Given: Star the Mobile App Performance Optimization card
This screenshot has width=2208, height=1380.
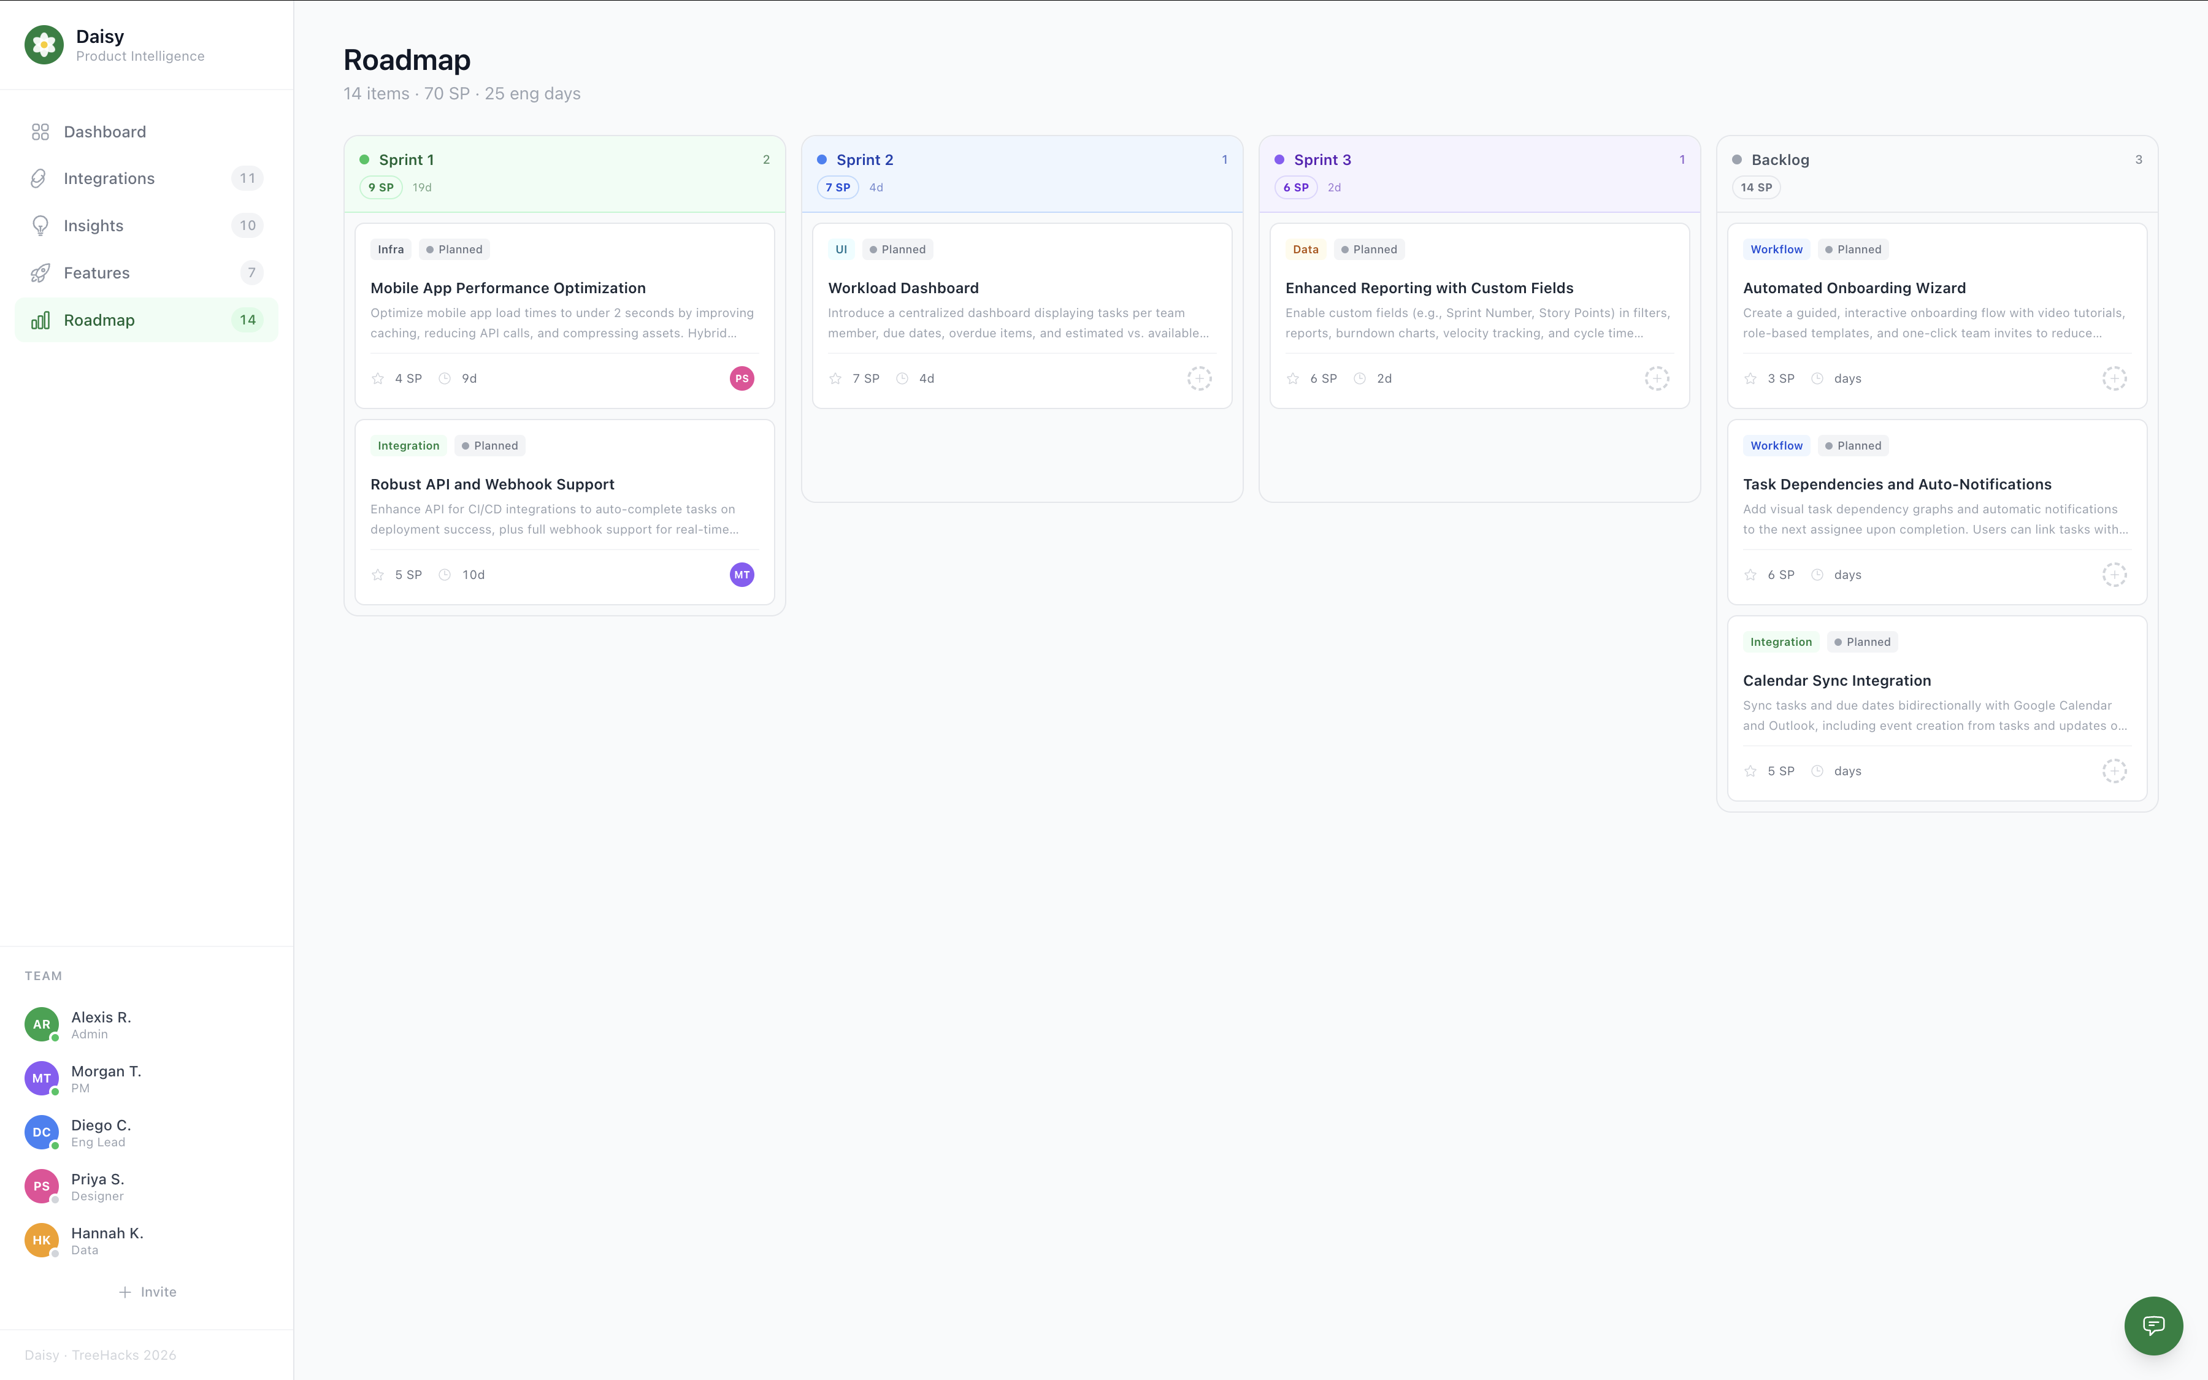Looking at the screenshot, I should point(378,379).
